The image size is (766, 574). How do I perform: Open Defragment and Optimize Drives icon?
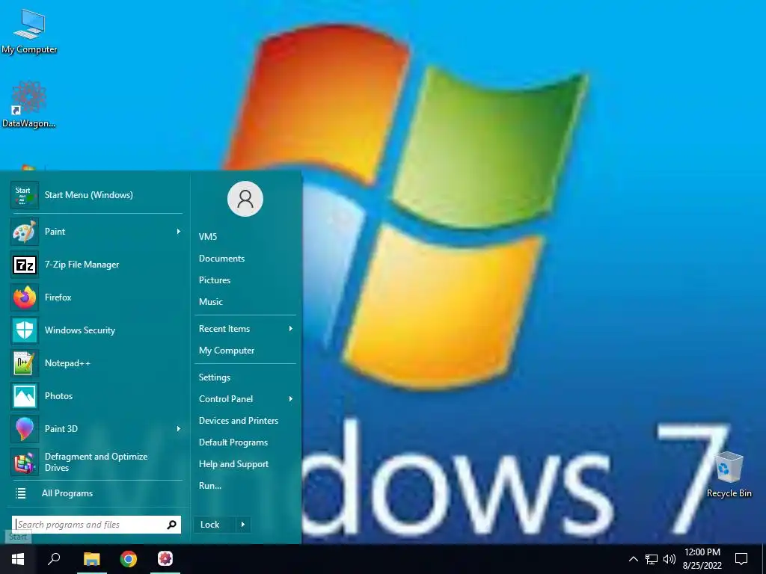click(25, 462)
